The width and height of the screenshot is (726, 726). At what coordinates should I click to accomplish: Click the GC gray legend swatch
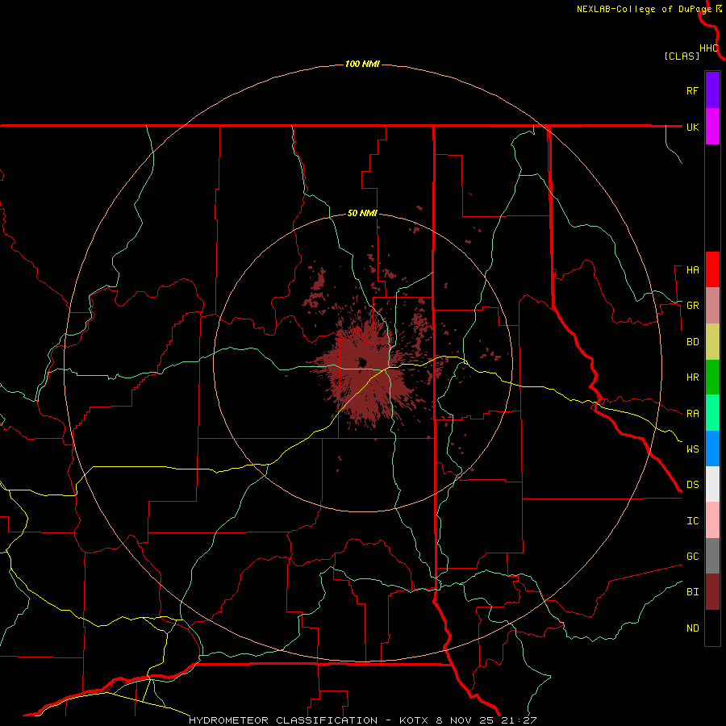point(712,556)
